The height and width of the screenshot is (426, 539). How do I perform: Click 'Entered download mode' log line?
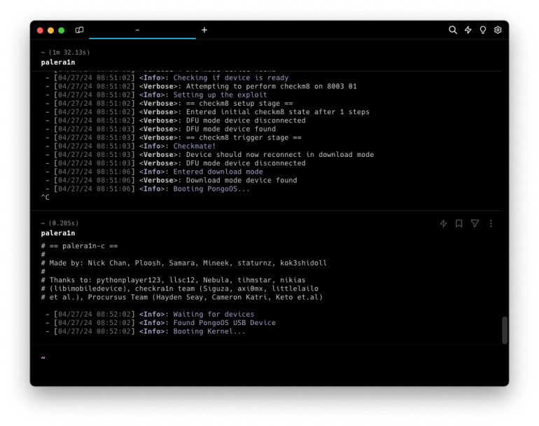[218, 172]
